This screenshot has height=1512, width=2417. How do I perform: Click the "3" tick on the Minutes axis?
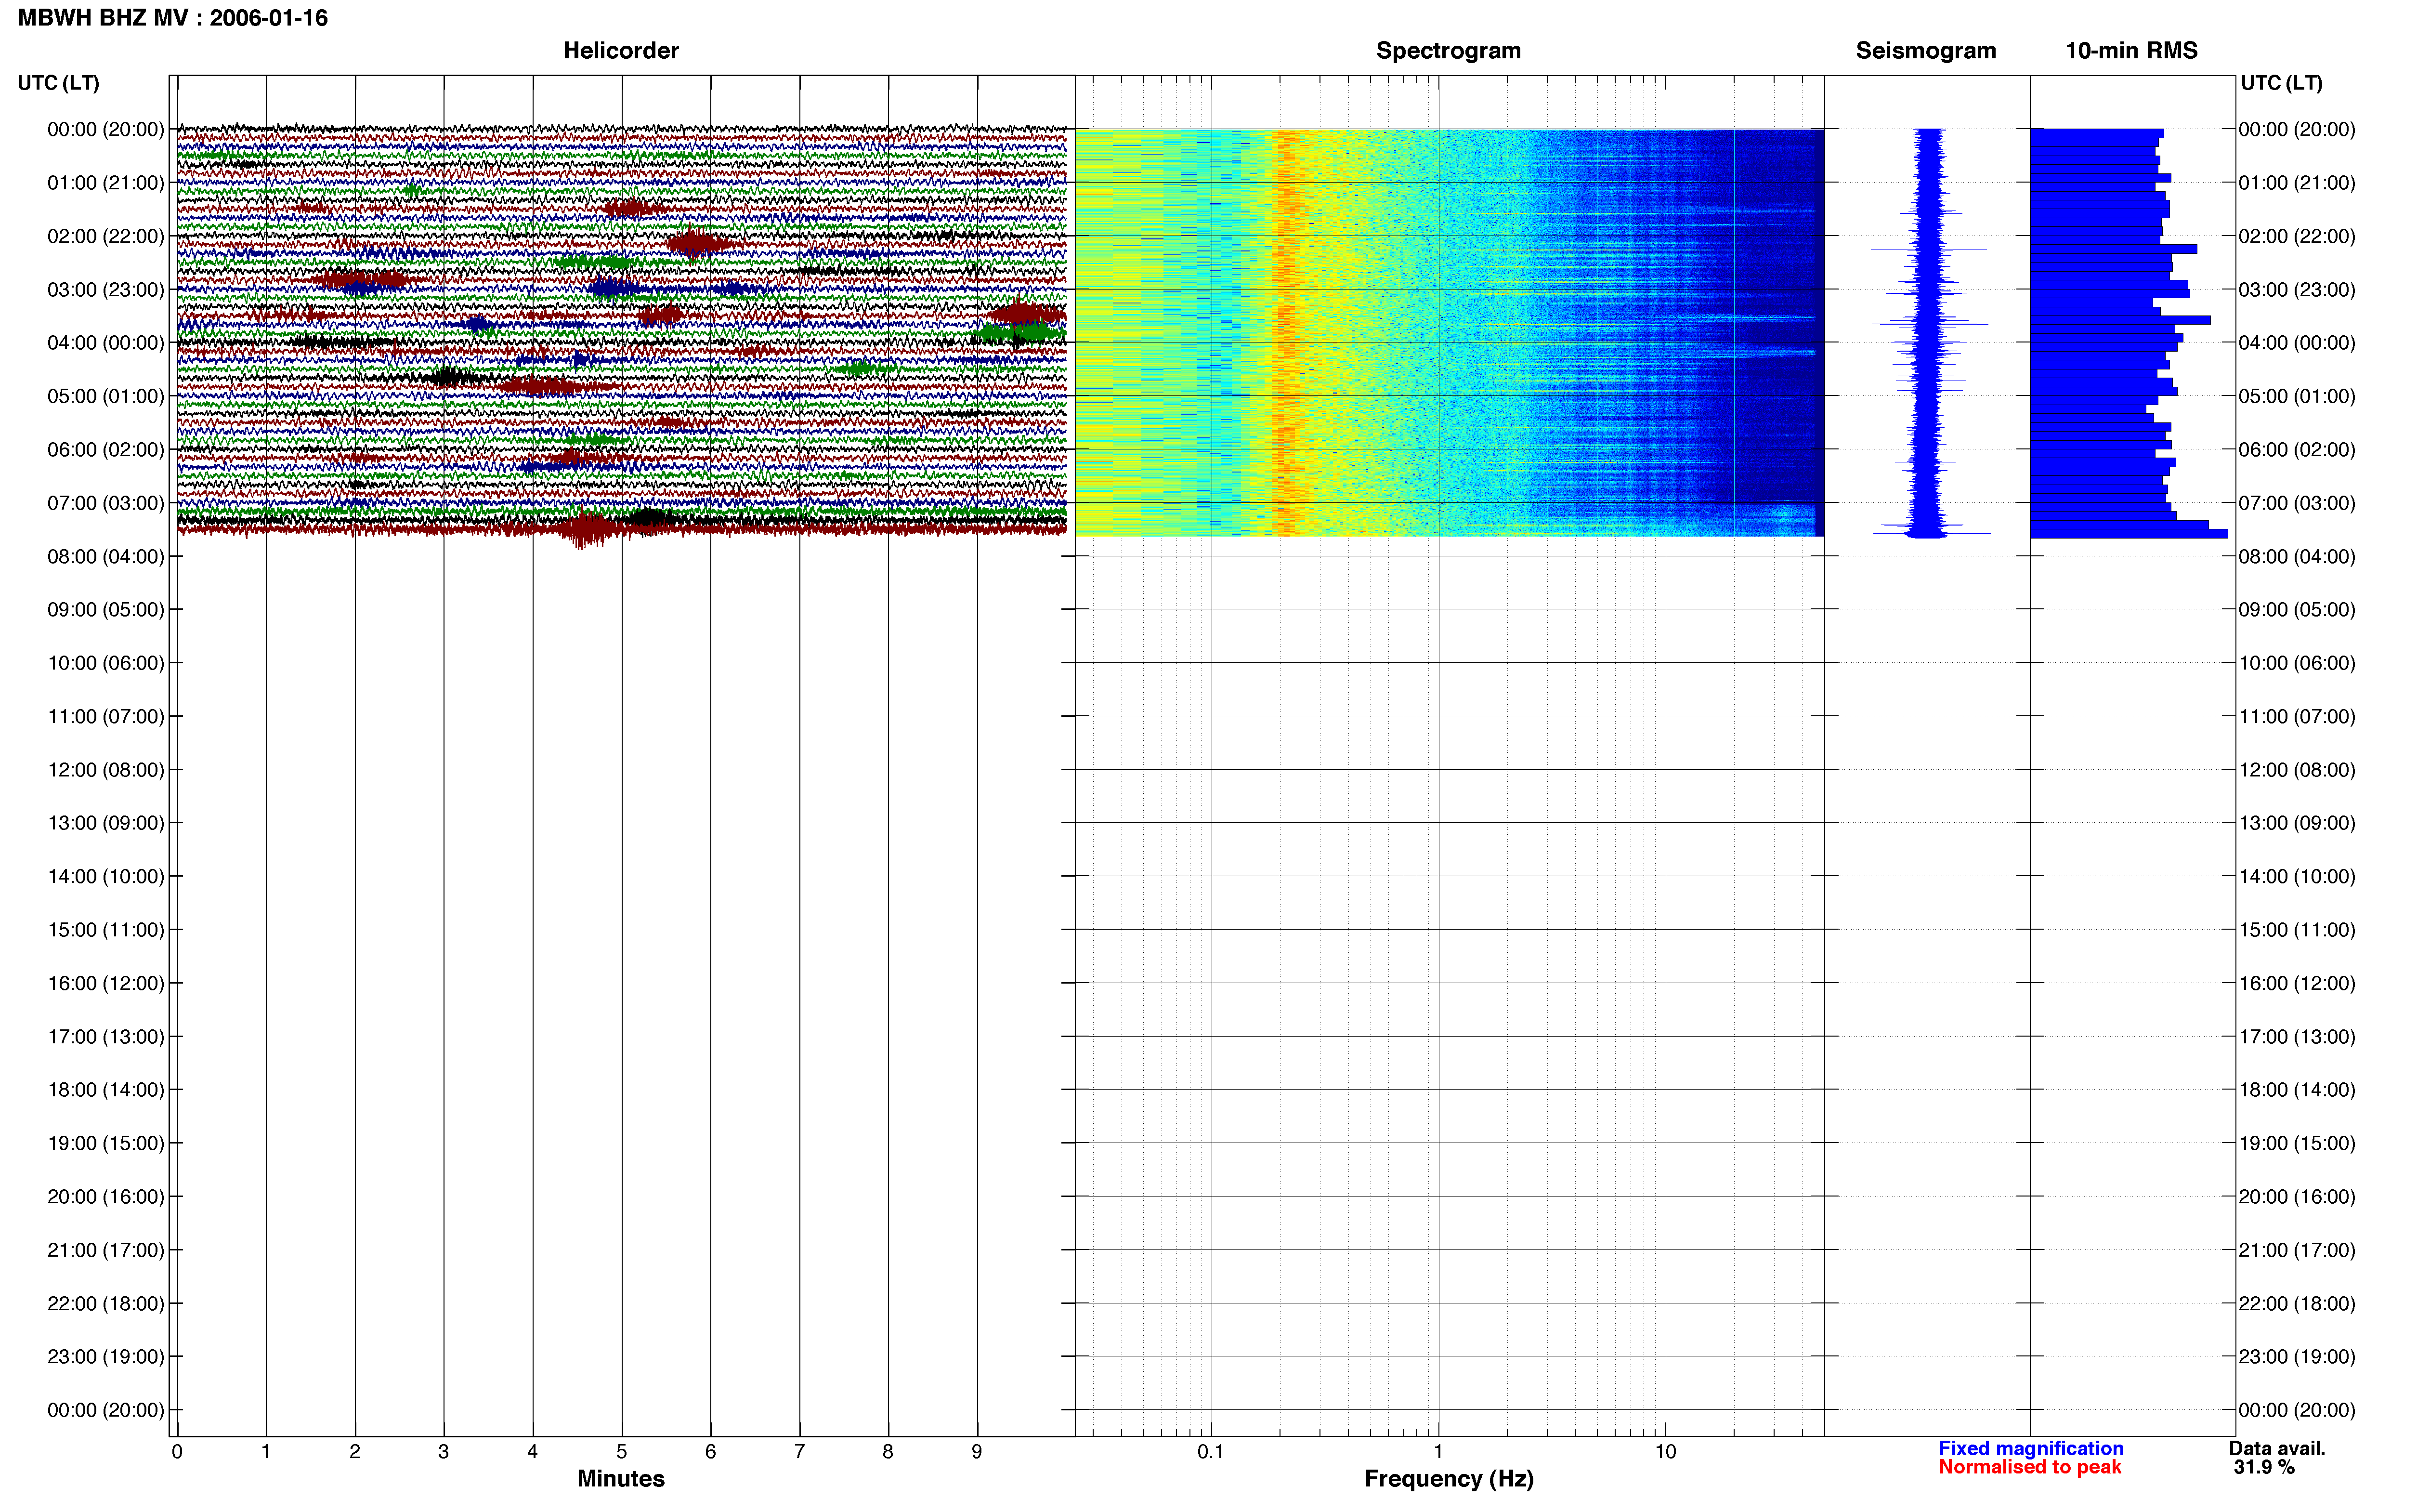(x=444, y=1452)
